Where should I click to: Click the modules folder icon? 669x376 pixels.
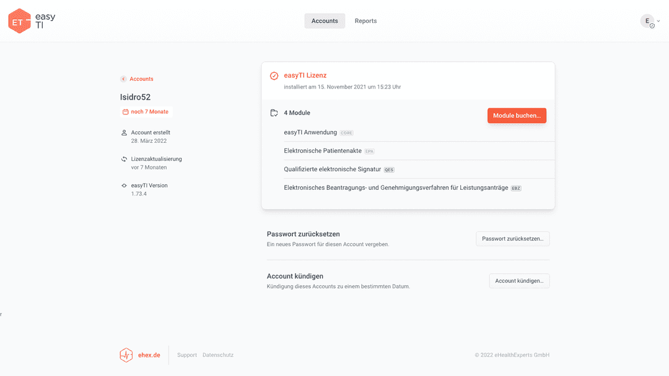tap(274, 113)
